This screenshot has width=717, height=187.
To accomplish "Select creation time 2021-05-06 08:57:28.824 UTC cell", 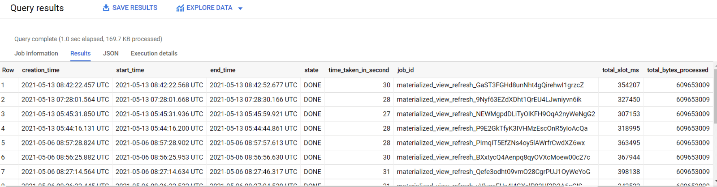I will [x=65, y=143].
